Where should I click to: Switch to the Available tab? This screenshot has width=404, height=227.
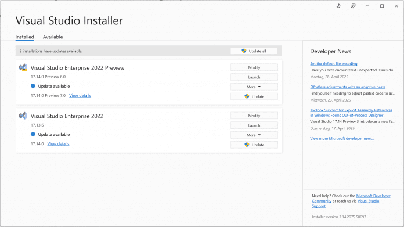[53, 37]
